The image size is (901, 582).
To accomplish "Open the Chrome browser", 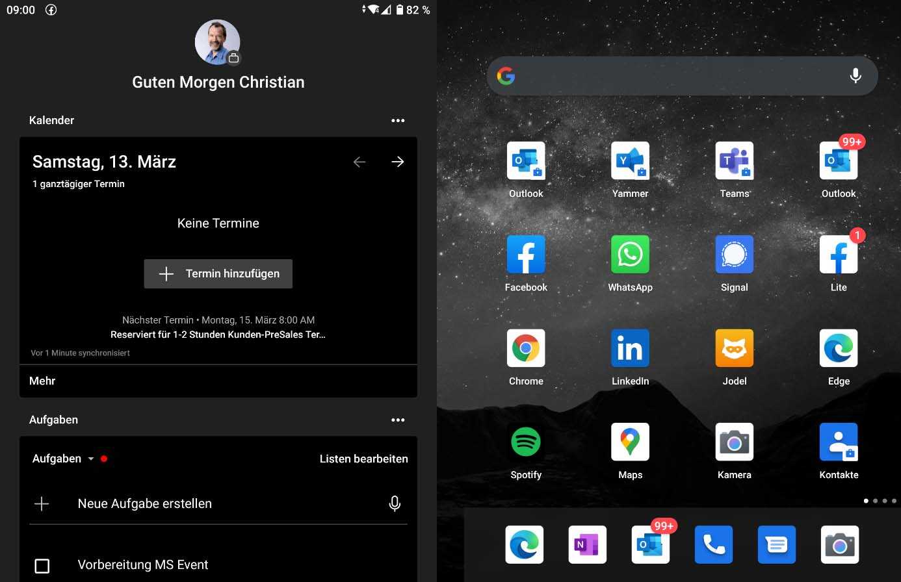I will [526, 348].
